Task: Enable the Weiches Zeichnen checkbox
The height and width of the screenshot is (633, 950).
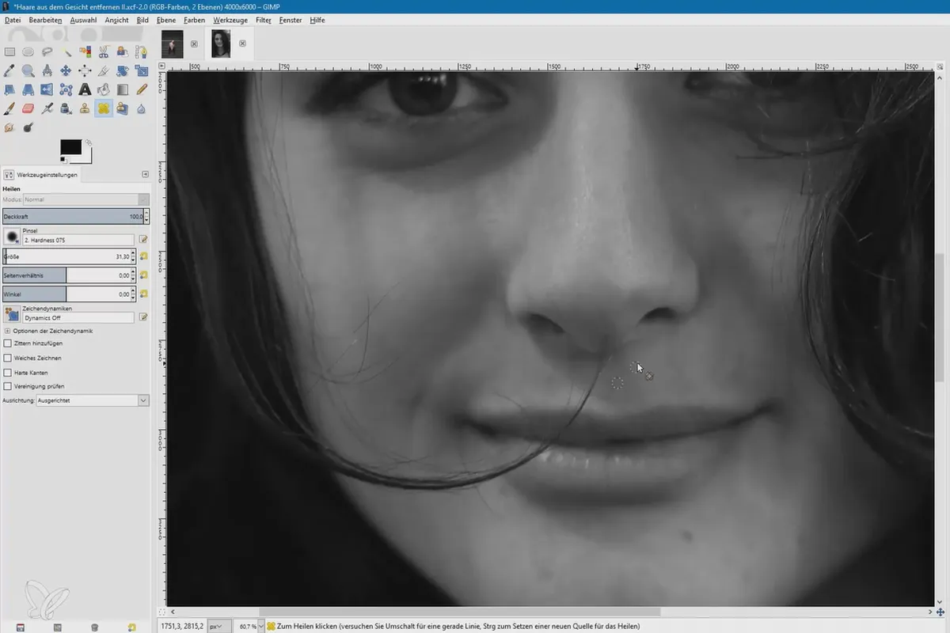Action: [x=7, y=358]
